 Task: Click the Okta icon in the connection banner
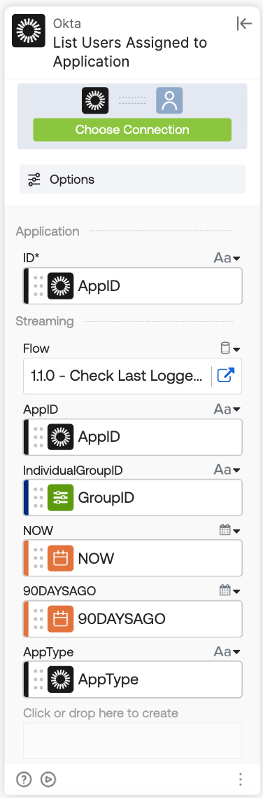tap(95, 100)
